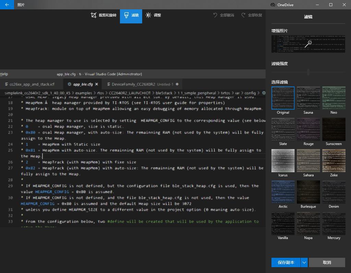The image size is (351, 273).
Task: Maximize the Photos window
Action: (331, 5)
